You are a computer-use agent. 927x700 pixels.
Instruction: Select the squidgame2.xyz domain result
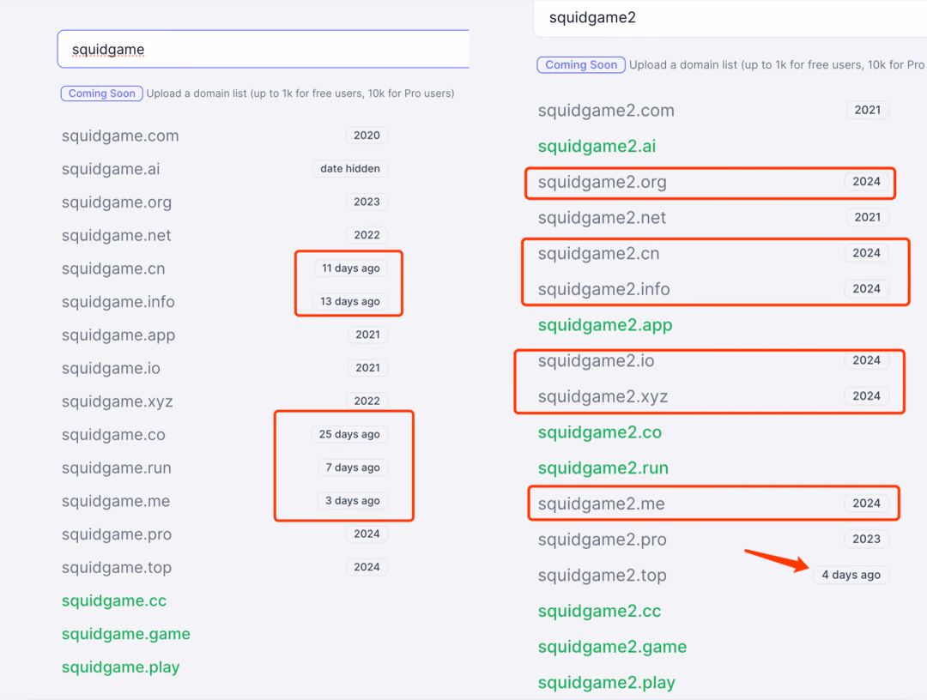(x=603, y=396)
